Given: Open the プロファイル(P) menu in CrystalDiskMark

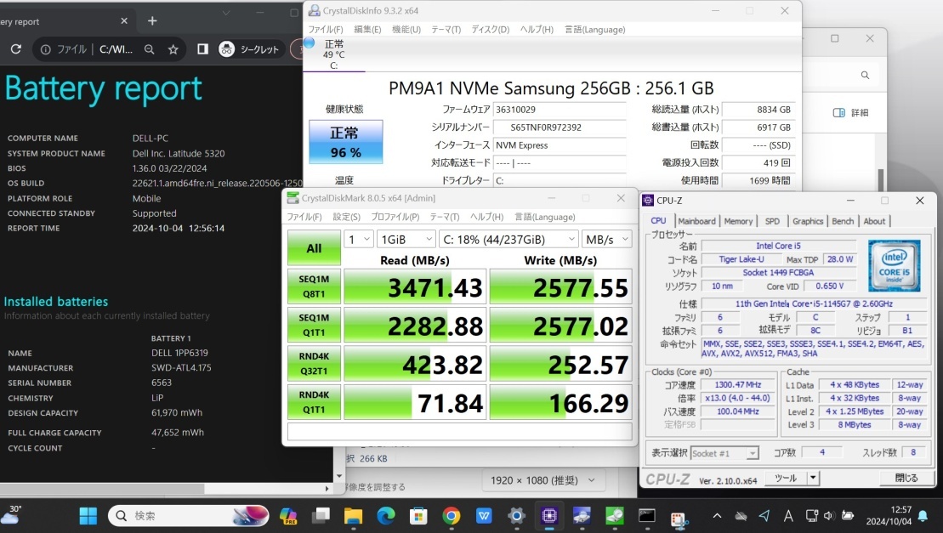Looking at the screenshot, I should tap(395, 217).
